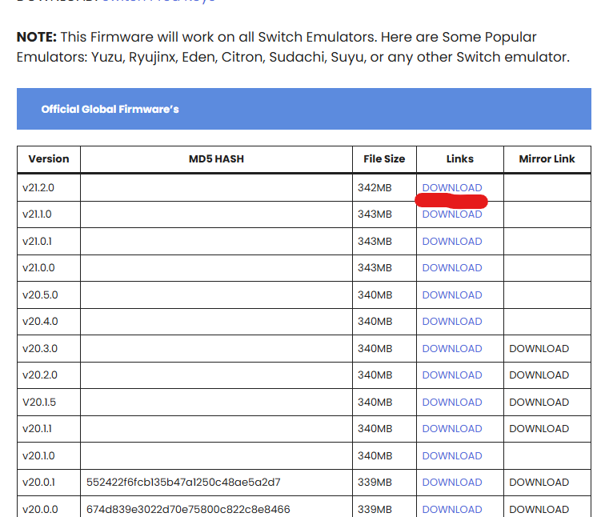Download firmware v20.4.0
Viewport: 605px width, 517px height.
pyautogui.click(x=452, y=322)
